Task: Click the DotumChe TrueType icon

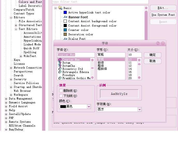Action: [x=60, y=66]
